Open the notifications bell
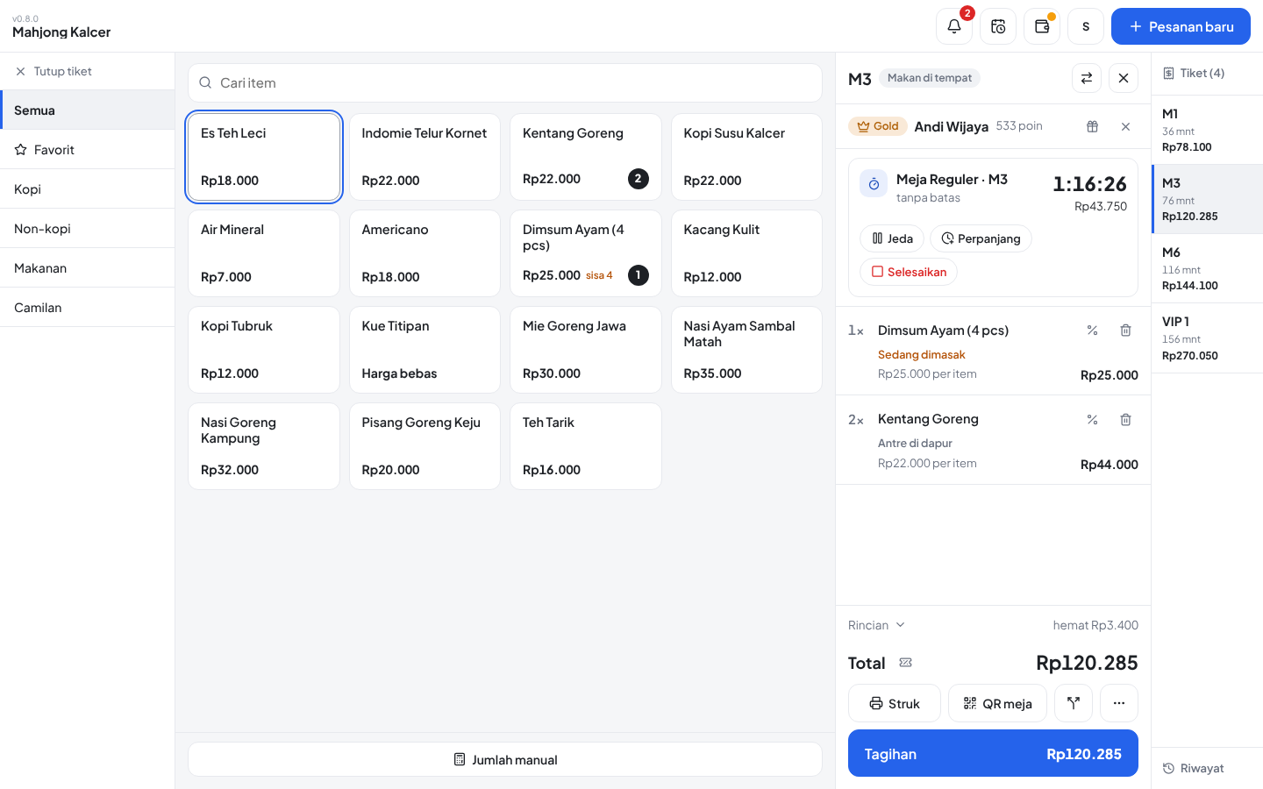 [954, 26]
